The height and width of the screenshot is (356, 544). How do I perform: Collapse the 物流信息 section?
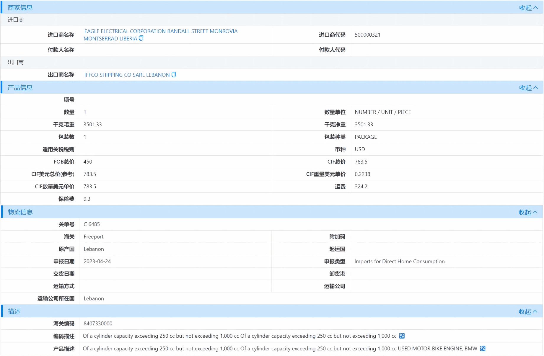pyautogui.click(x=527, y=212)
